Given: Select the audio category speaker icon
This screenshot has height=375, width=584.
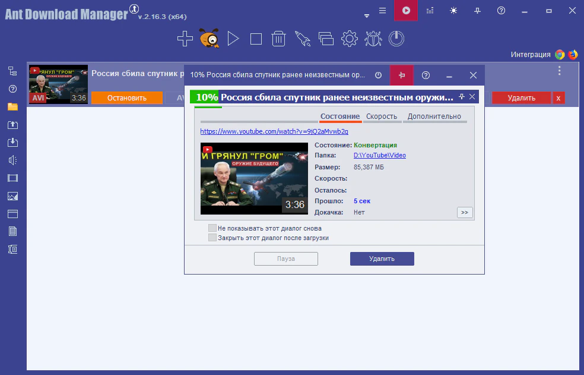Looking at the screenshot, I should (12, 160).
